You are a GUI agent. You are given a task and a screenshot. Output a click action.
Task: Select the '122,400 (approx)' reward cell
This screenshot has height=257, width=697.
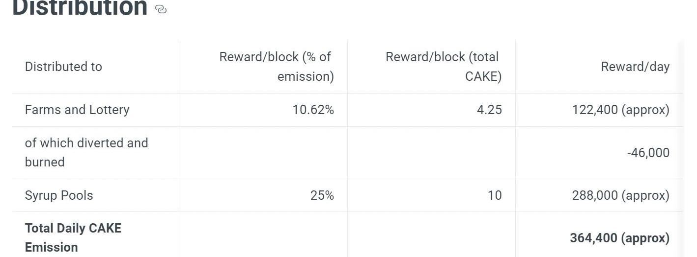tap(620, 110)
